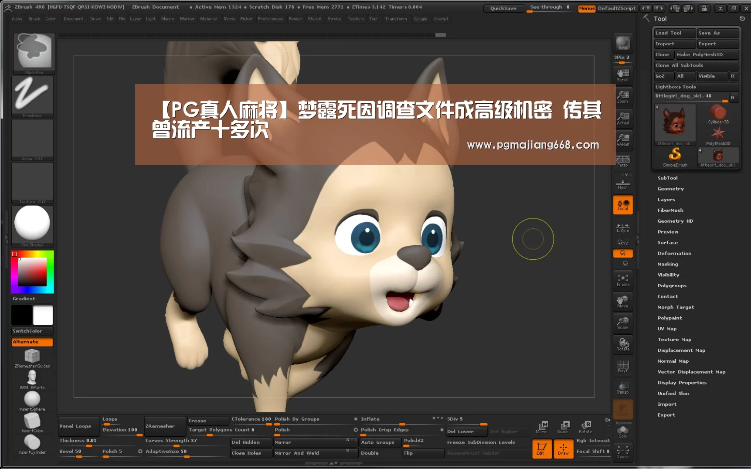Toggle Solo mode

pos(622,432)
